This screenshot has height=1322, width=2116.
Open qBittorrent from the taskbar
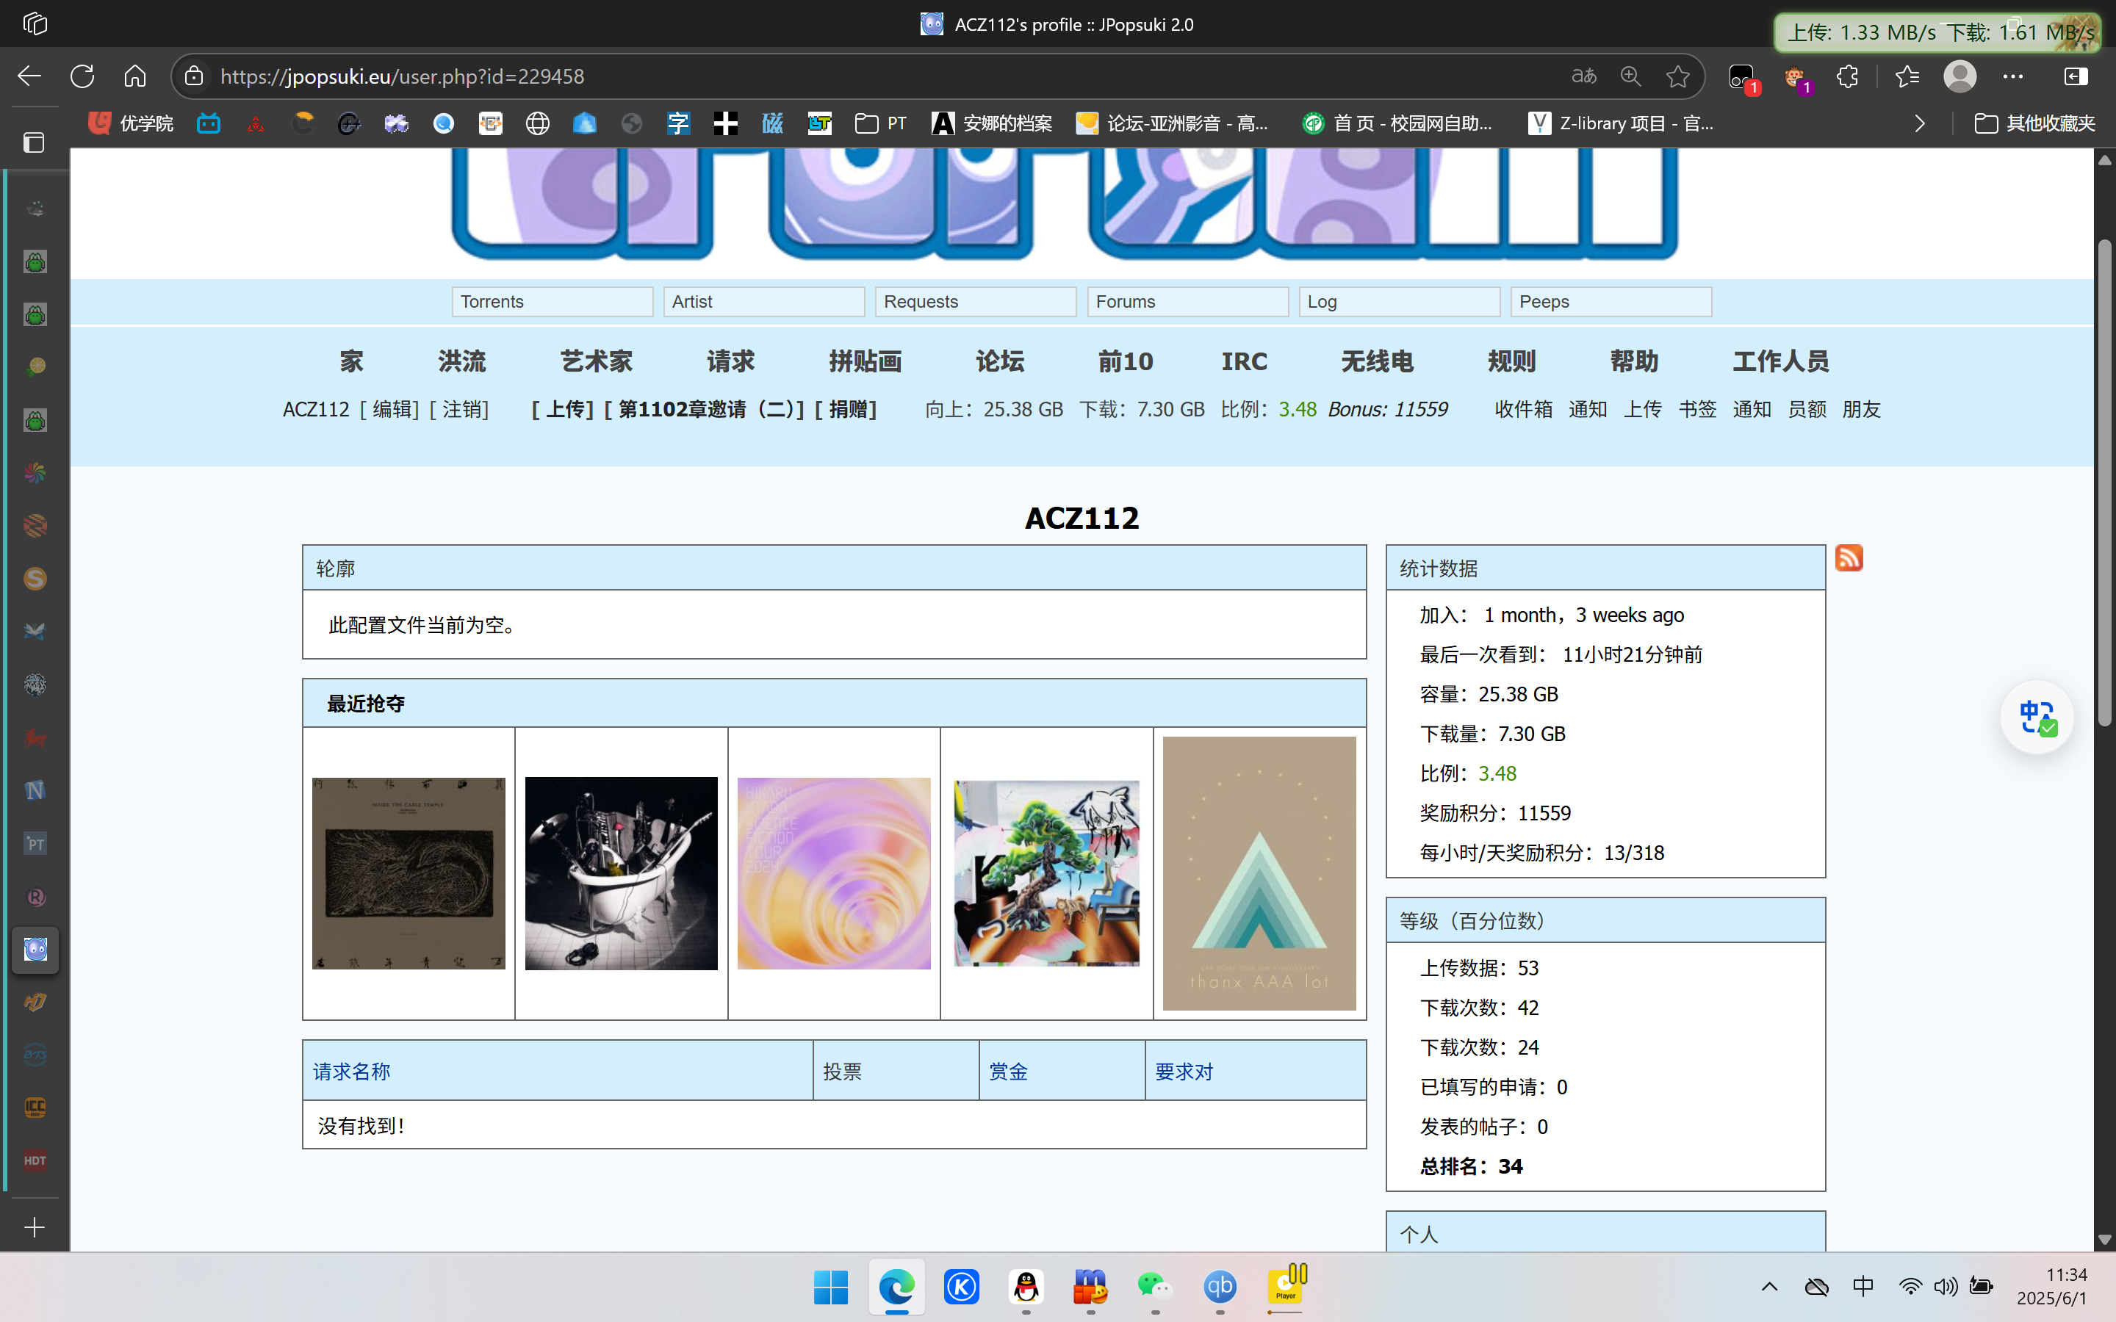tap(1220, 1286)
